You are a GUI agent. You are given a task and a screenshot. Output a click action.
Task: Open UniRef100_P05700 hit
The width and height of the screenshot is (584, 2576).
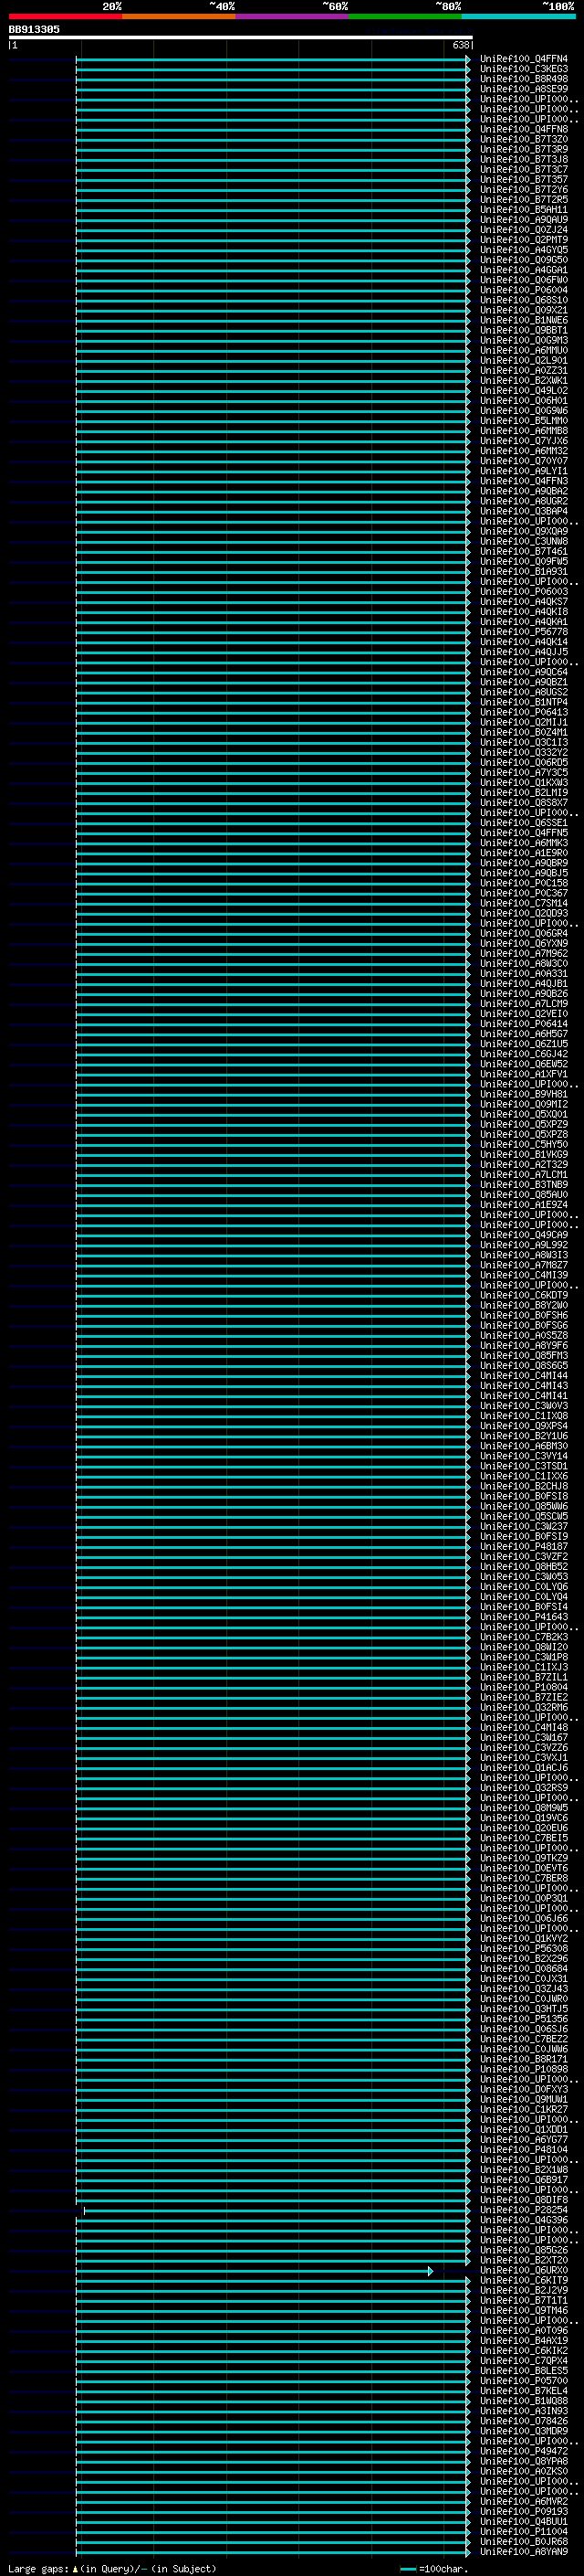(x=523, y=2380)
